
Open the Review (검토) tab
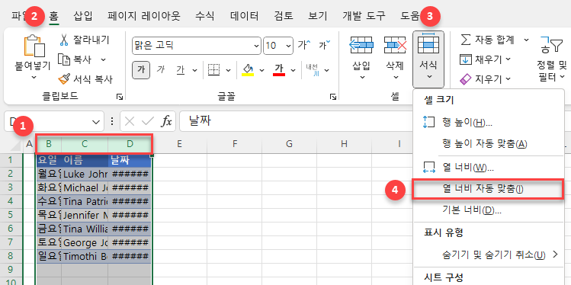(x=284, y=16)
